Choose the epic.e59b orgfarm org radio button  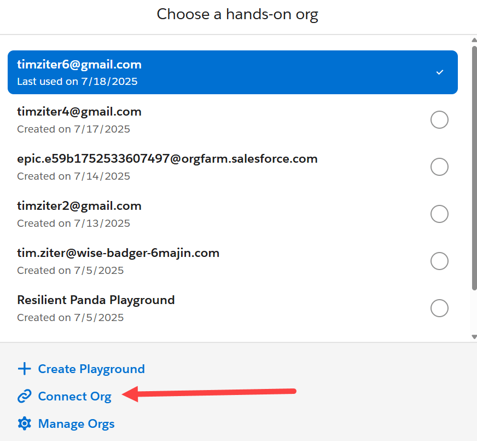pyautogui.click(x=440, y=167)
